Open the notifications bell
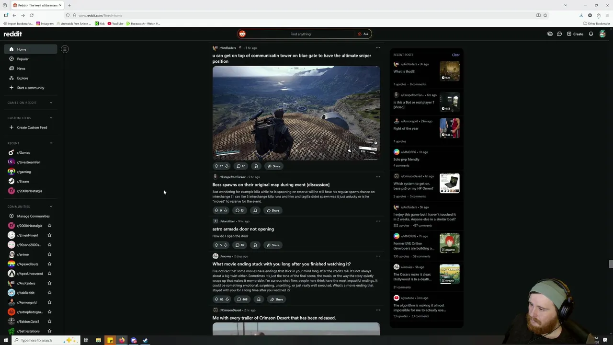The image size is (613, 345). click(591, 34)
